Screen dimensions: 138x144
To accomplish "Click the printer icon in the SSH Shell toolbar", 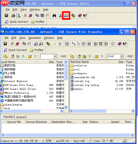I will 13,16.
